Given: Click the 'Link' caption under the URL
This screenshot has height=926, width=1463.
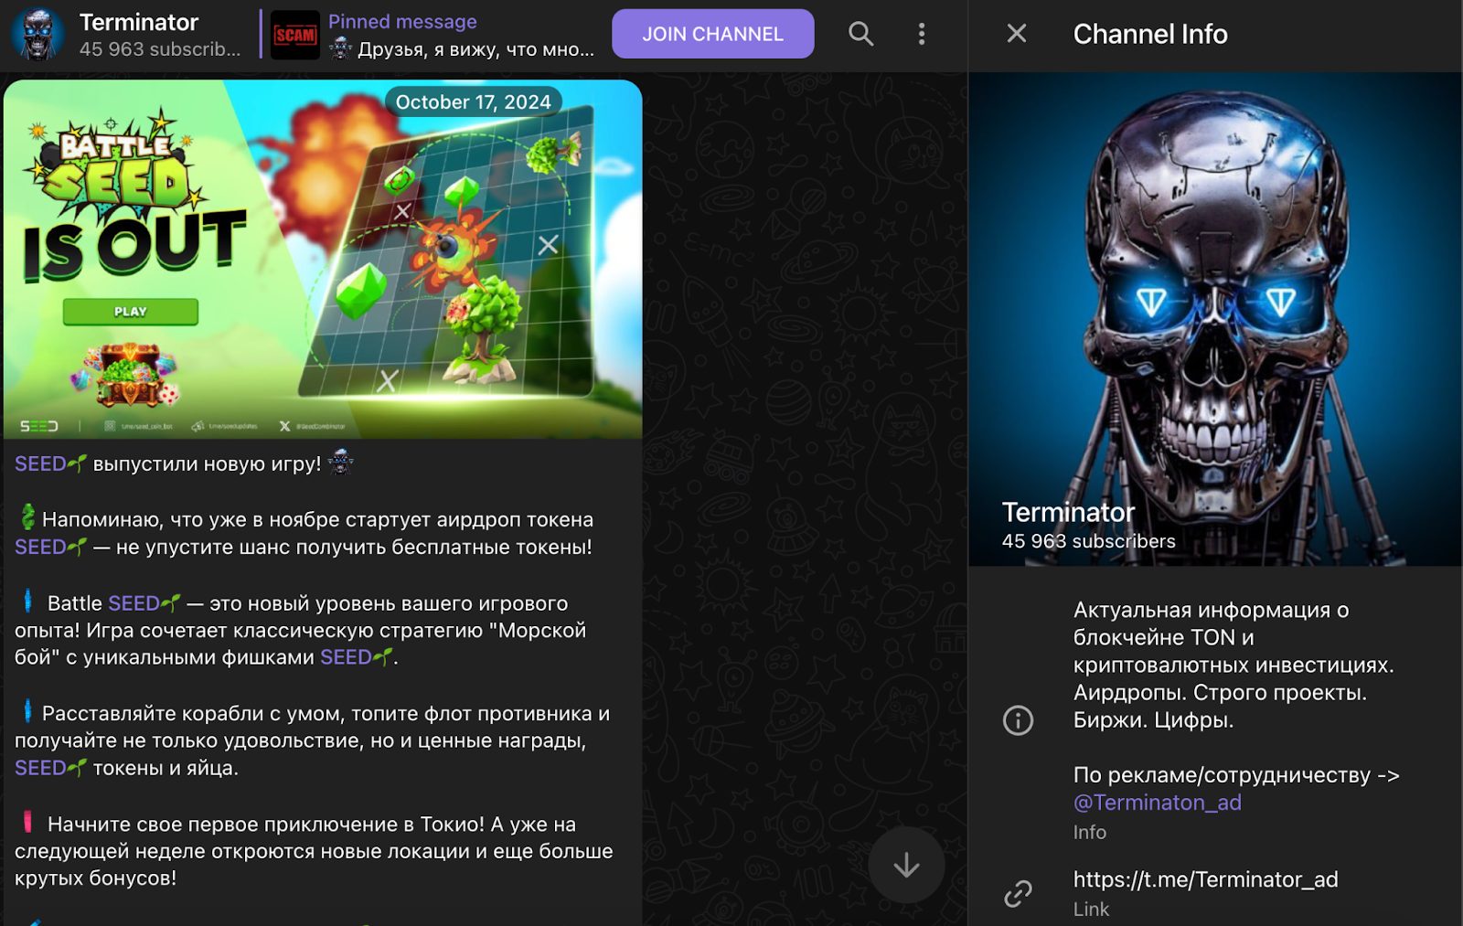Looking at the screenshot, I should [x=1091, y=910].
